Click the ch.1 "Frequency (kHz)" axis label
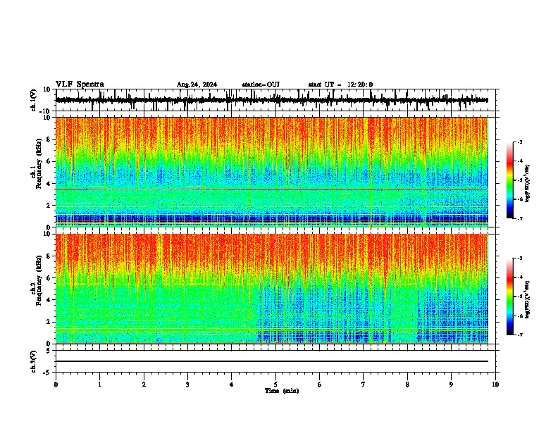The height and width of the screenshot is (431, 558). pos(39,163)
